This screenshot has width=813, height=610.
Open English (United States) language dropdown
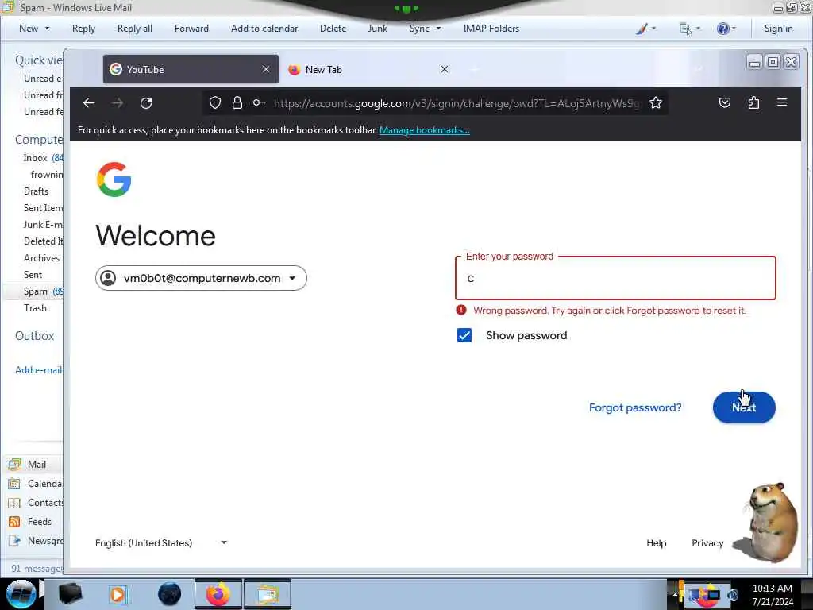point(161,543)
